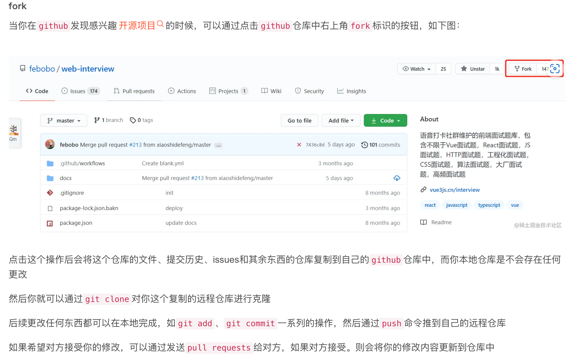This screenshot has height=360, width=566.
Task: Click the Readme book icon
Action: click(x=423, y=222)
